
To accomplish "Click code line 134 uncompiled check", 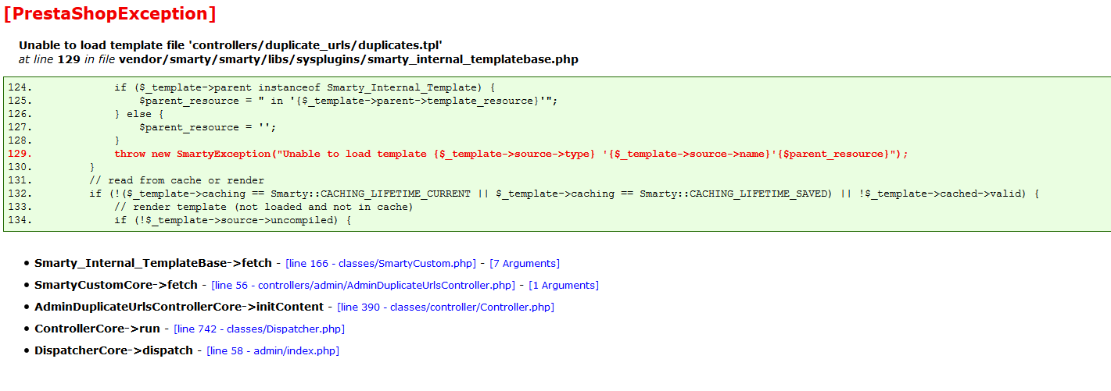I will click(x=233, y=220).
